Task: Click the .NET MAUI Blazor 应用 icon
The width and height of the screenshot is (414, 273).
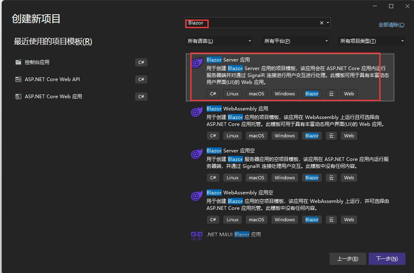Action: click(x=197, y=236)
